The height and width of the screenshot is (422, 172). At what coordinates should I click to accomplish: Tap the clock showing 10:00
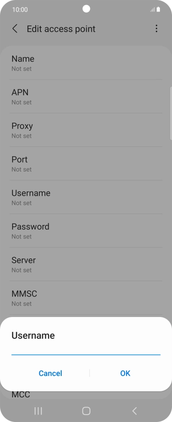coord(20,10)
